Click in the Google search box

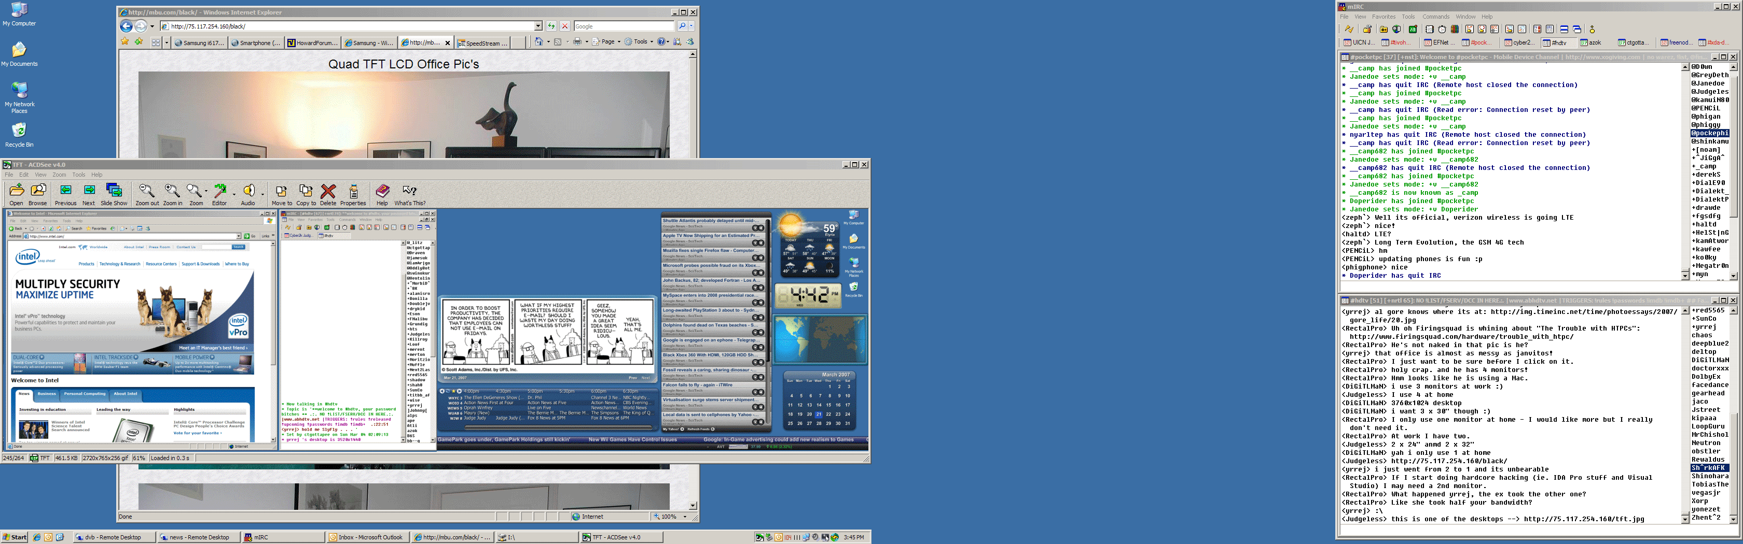[622, 26]
